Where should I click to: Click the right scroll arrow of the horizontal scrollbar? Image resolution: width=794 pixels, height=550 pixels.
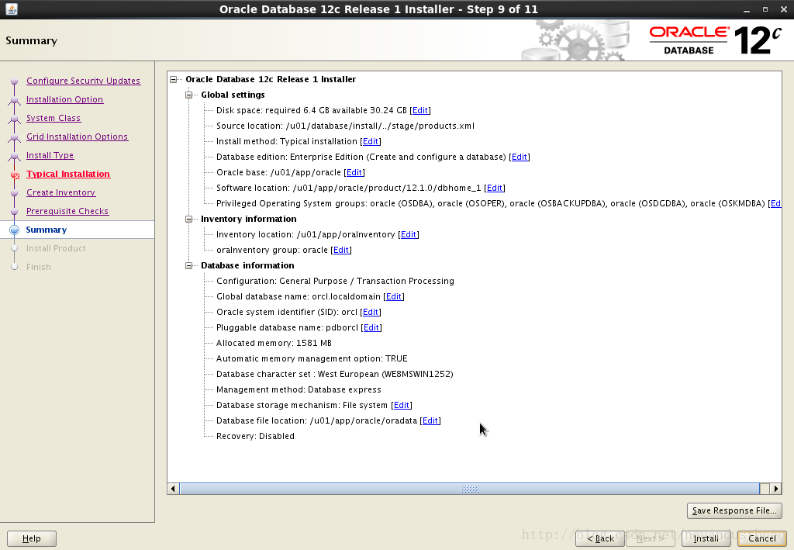775,489
